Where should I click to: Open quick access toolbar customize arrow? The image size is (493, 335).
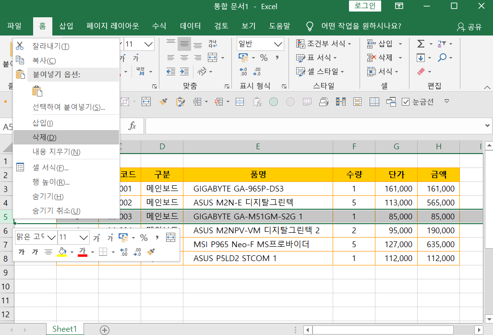coord(446,101)
